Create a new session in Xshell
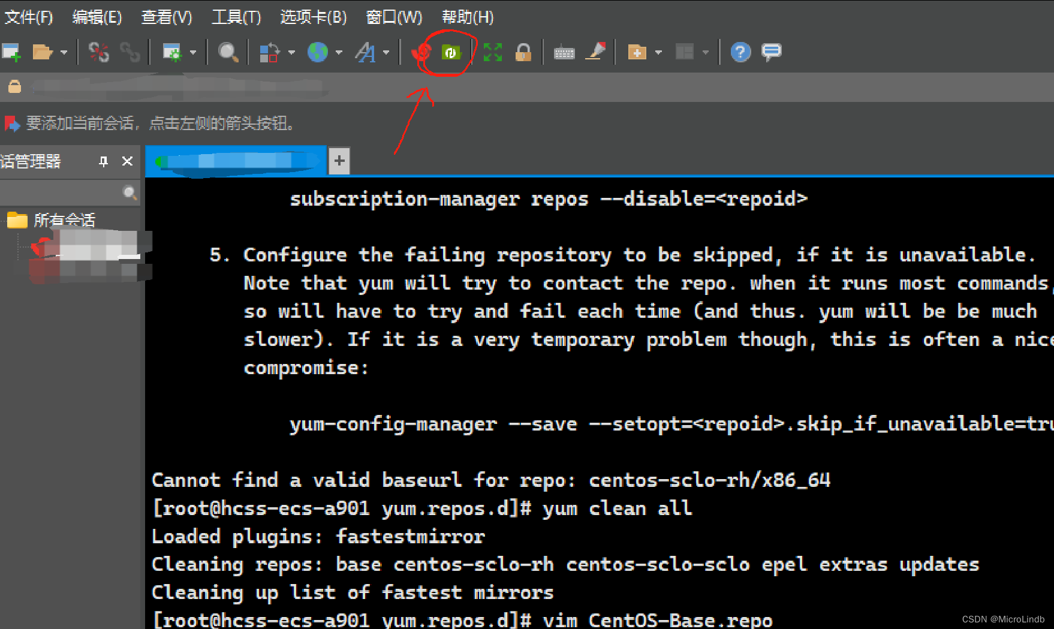This screenshot has width=1054, height=629. [x=11, y=52]
